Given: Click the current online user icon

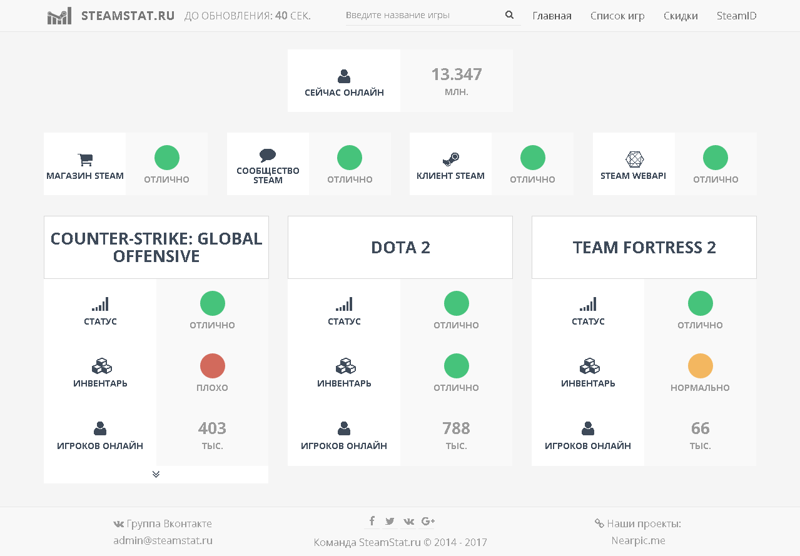Looking at the screenshot, I should click(344, 76).
